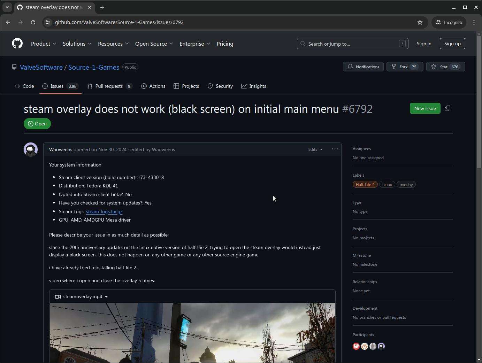This screenshot has width=482, height=363.
Task: Reload the page
Action: pyautogui.click(x=33, y=22)
